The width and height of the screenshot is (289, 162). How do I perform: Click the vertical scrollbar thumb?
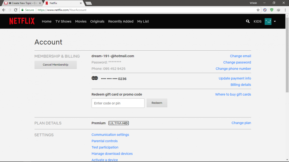click(x=287, y=55)
